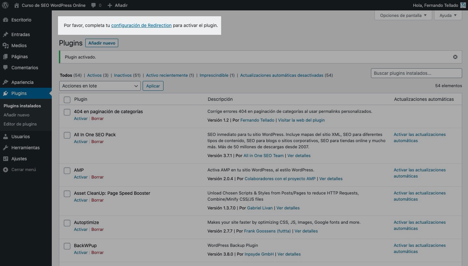This screenshot has width=468, height=266.
Task: Collapse the sidebar with Cerrar menú icon
Action: (6, 170)
